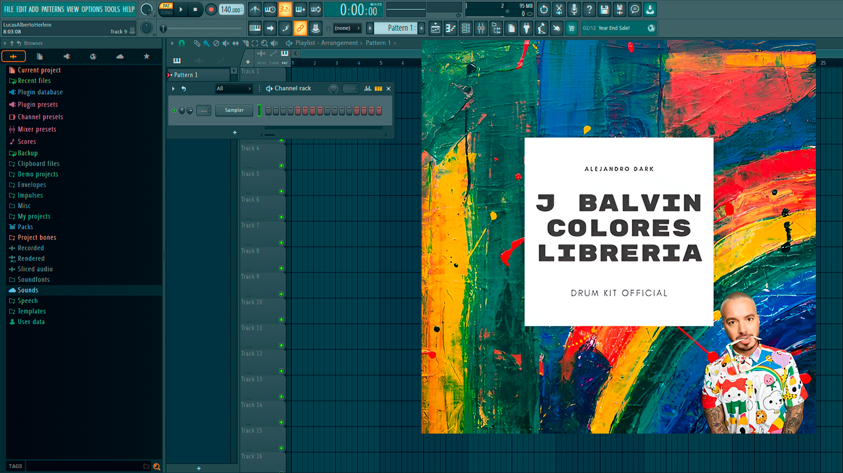Adjust the channel rack swing knob
The image size is (843, 473).
pyautogui.click(x=334, y=89)
